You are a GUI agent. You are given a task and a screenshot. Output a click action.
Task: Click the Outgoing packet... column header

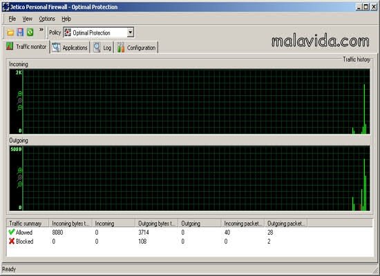click(x=286, y=224)
